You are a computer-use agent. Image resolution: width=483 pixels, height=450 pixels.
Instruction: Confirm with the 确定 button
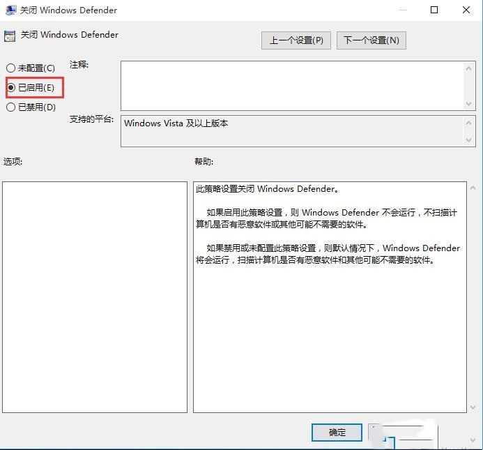click(337, 433)
